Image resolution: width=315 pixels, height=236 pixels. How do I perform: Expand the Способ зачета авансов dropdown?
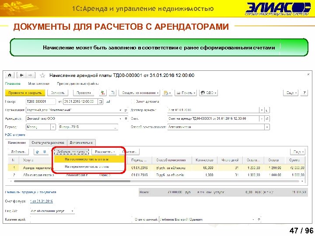coord(267,127)
